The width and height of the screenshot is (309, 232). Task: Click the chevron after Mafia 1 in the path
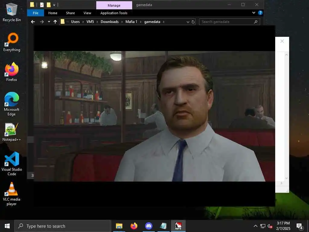(141, 22)
